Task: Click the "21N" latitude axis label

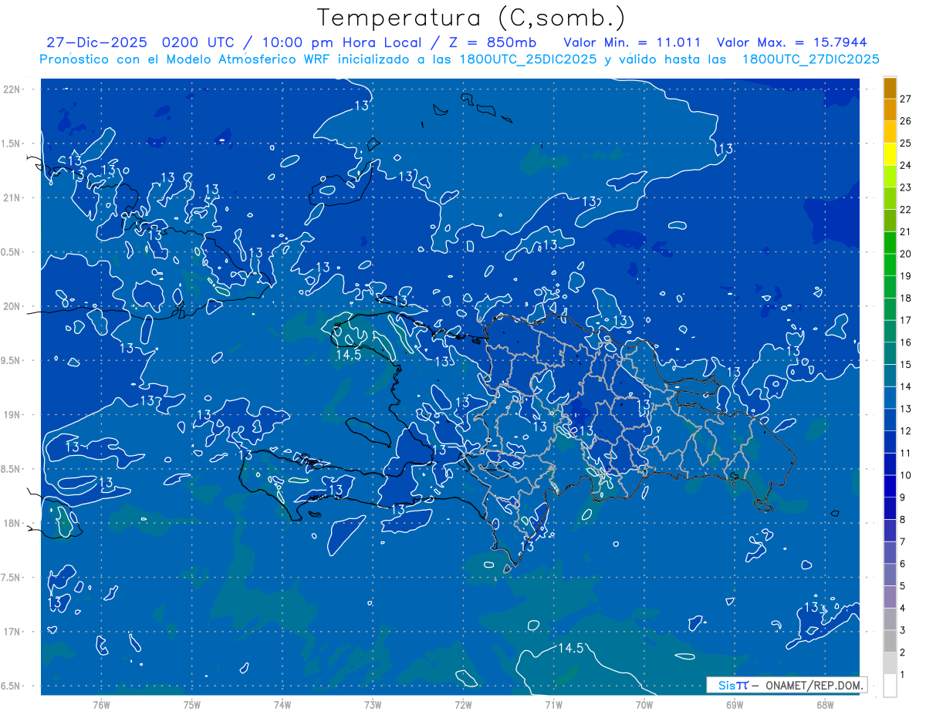Action: pyautogui.click(x=11, y=197)
